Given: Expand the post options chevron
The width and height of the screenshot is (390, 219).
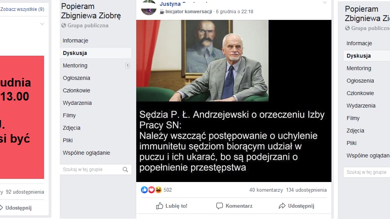Looking at the screenshot, I should [324, 2].
